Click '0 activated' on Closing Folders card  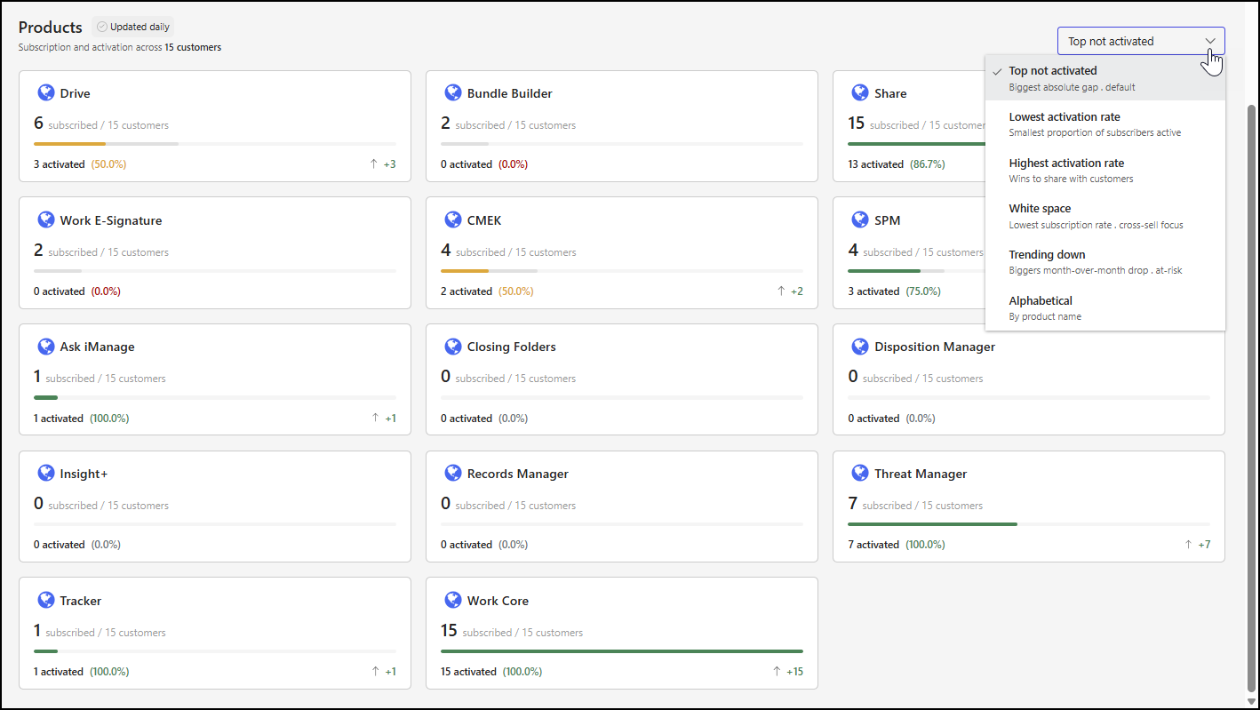(x=467, y=419)
